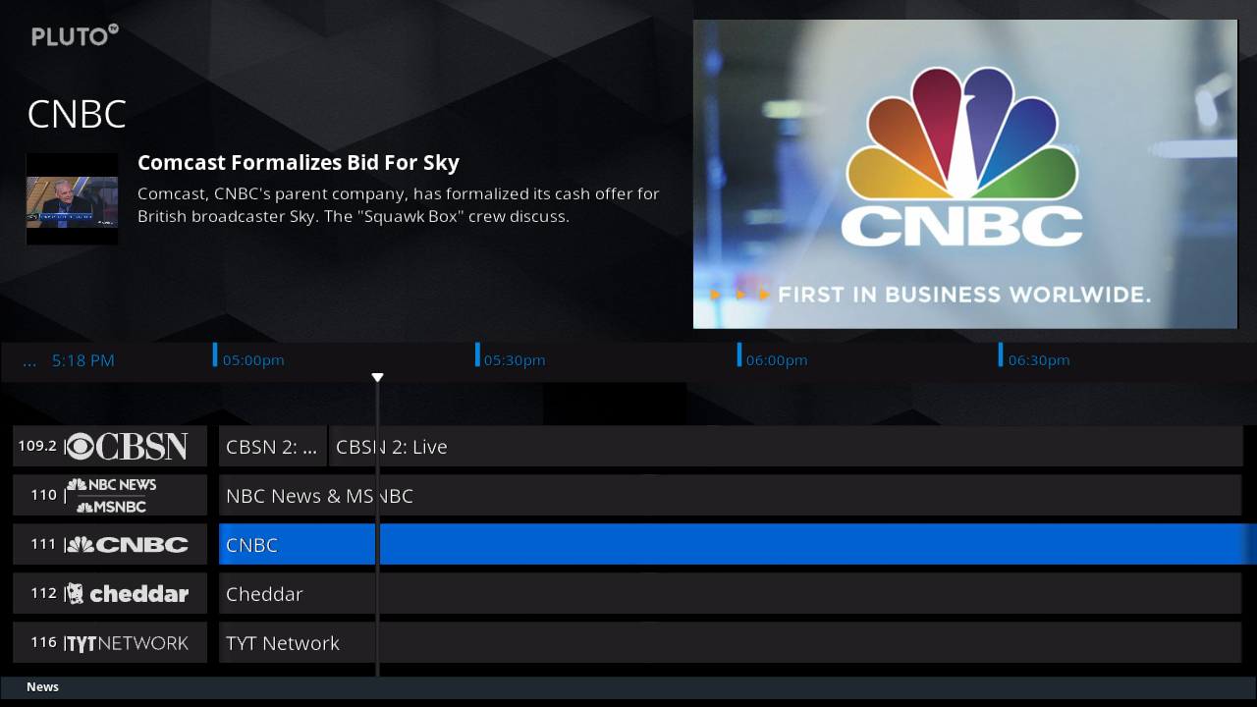Select the truncated CBSN 2 earlier program
This screenshot has height=707, width=1257.
[x=272, y=447]
